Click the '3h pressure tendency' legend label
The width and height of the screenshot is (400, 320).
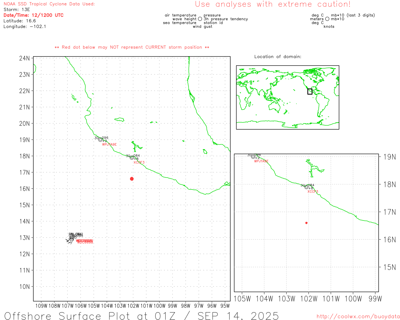tap(226, 19)
